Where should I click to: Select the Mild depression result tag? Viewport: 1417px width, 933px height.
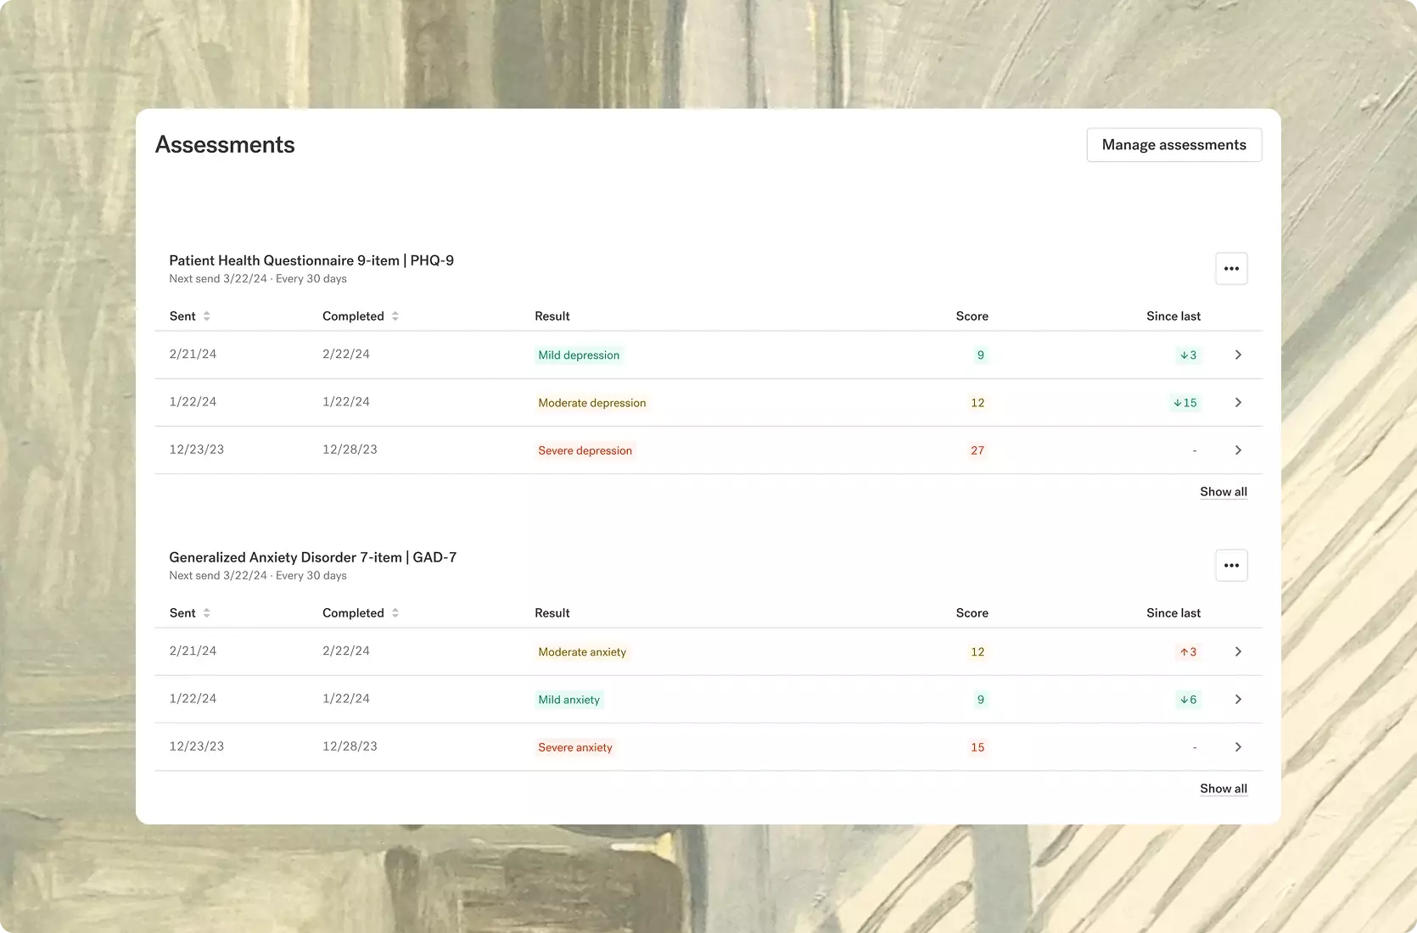579,355
